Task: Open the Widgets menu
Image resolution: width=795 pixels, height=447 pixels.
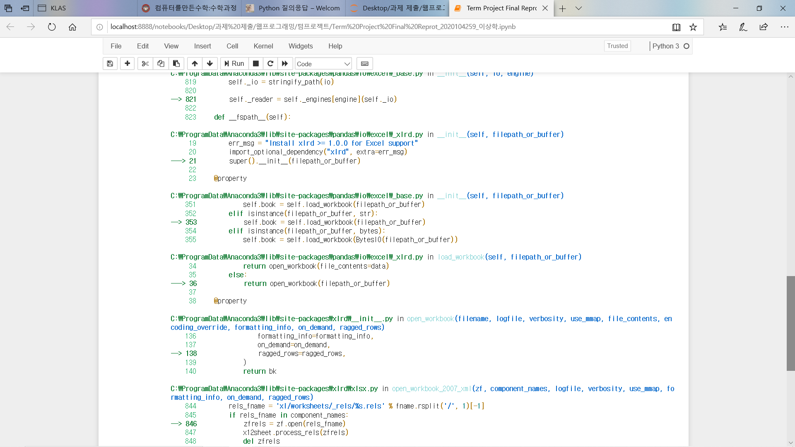Action: point(301,46)
